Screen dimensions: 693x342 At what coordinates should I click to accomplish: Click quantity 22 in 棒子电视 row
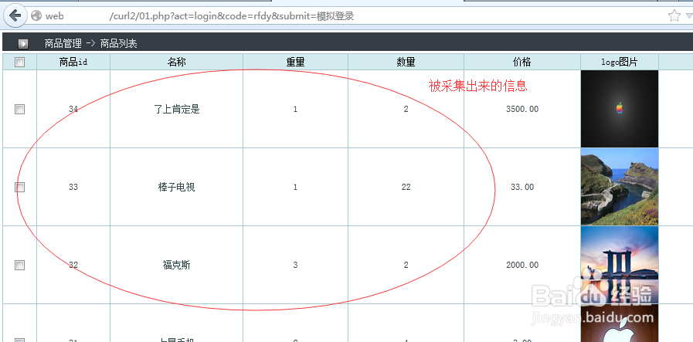[406, 188]
